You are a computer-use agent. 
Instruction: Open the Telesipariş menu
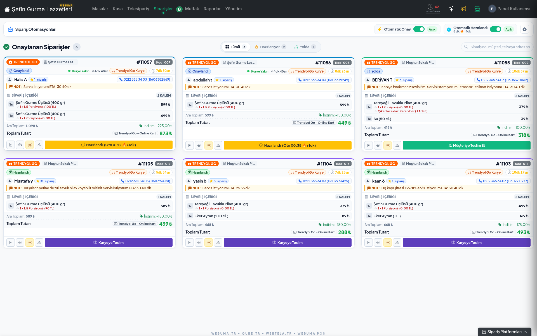[138, 9]
